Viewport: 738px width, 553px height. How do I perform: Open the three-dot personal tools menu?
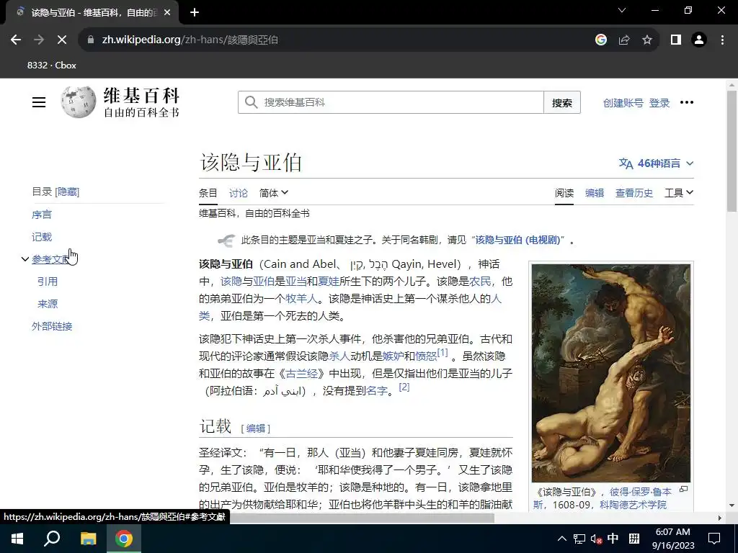(687, 102)
